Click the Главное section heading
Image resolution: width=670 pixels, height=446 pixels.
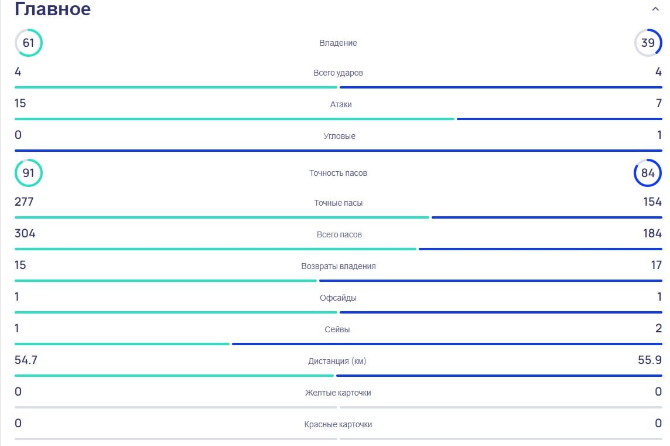[53, 9]
